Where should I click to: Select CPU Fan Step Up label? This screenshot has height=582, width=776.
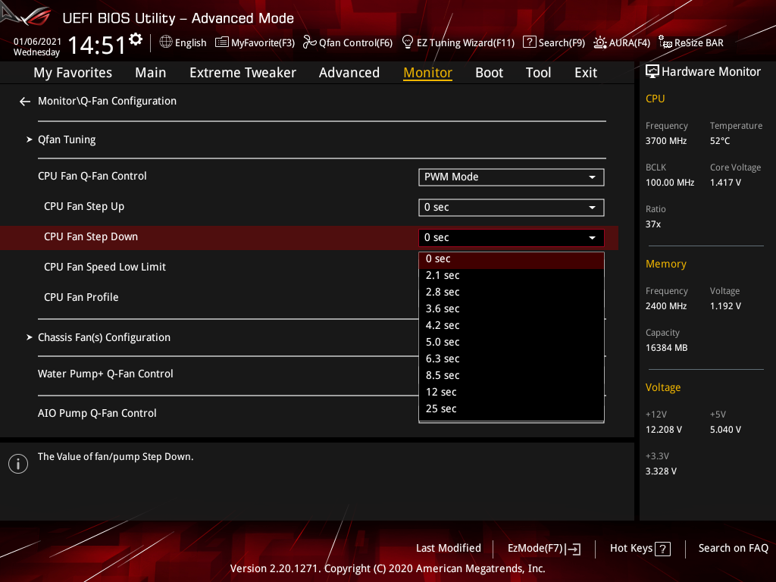pos(84,207)
